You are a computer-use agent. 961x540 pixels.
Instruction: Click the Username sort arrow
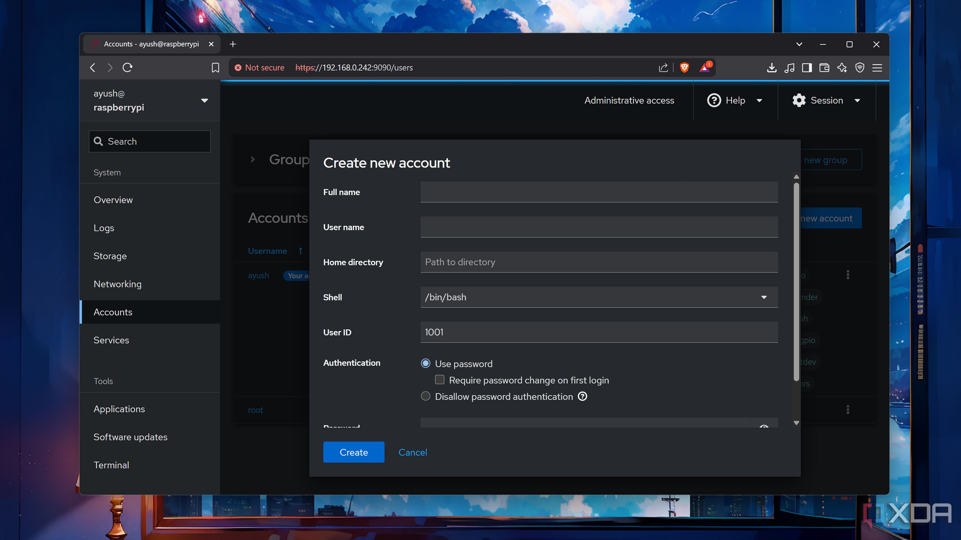click(300, 251)
